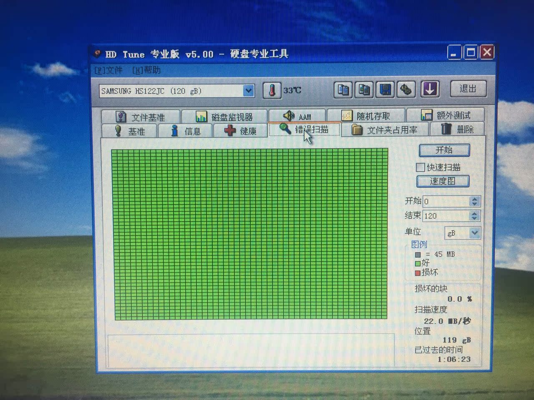Close the HD Tune window
This screenshot has width=534, height=400.
[x=487, y=52]
